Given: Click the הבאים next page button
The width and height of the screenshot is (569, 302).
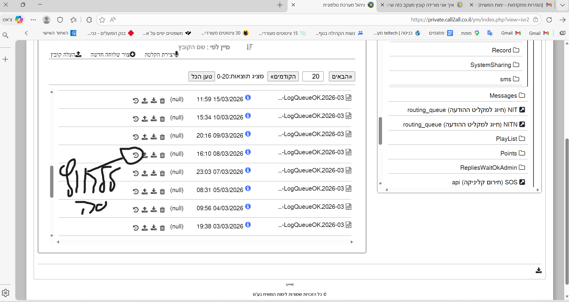Looking at the screenshot, I should click(342, 77).
